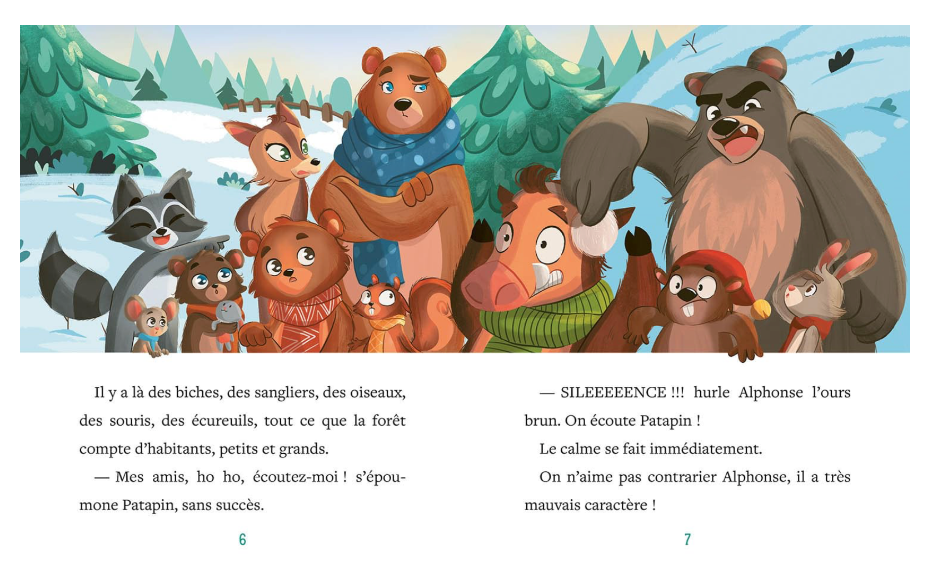948x588 pixels.
Task: Click the word SILEEEEENCE in the text
Action: click(x=613, y=392)
